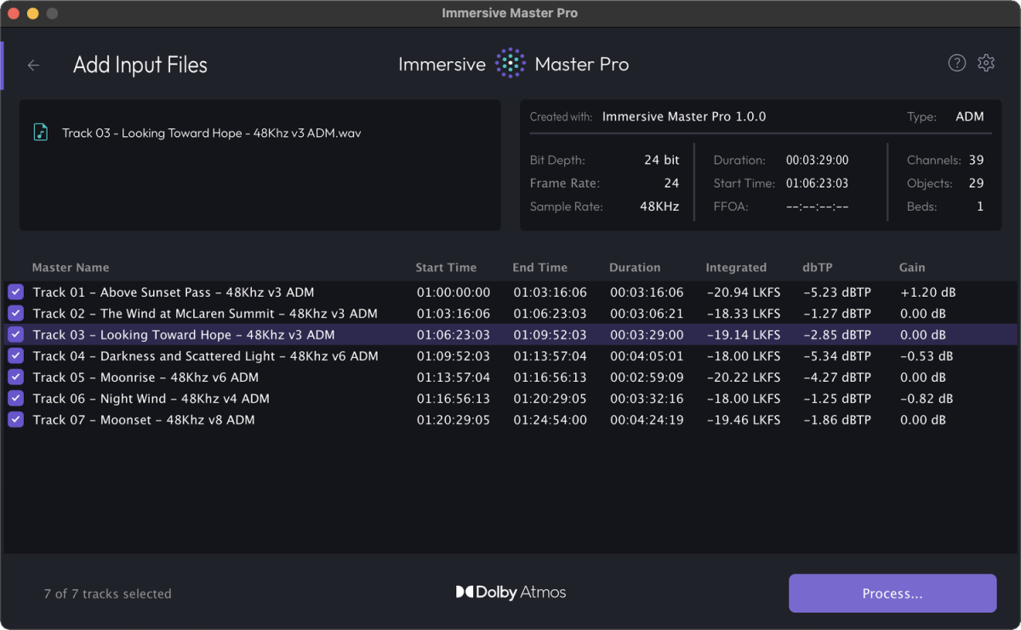Click the −0.82 dB gain value of Track 06
1021x630 pixels.
(x=926, y=398)
